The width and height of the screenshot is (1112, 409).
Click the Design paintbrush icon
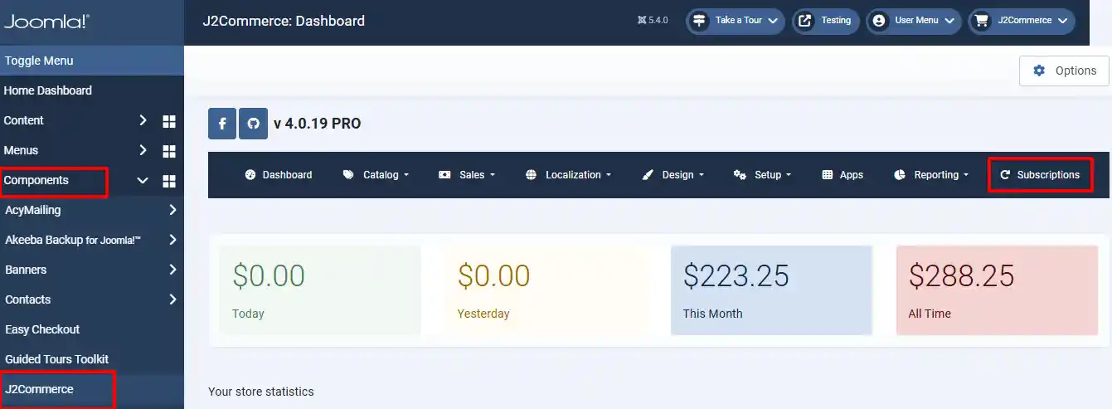click(x=648, y=175)
